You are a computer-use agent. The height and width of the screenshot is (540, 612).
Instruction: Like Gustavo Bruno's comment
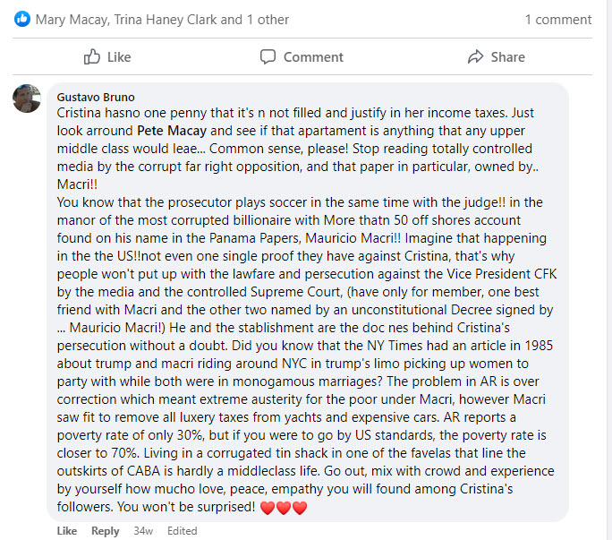pyautogui.click(x=67, y=531)
